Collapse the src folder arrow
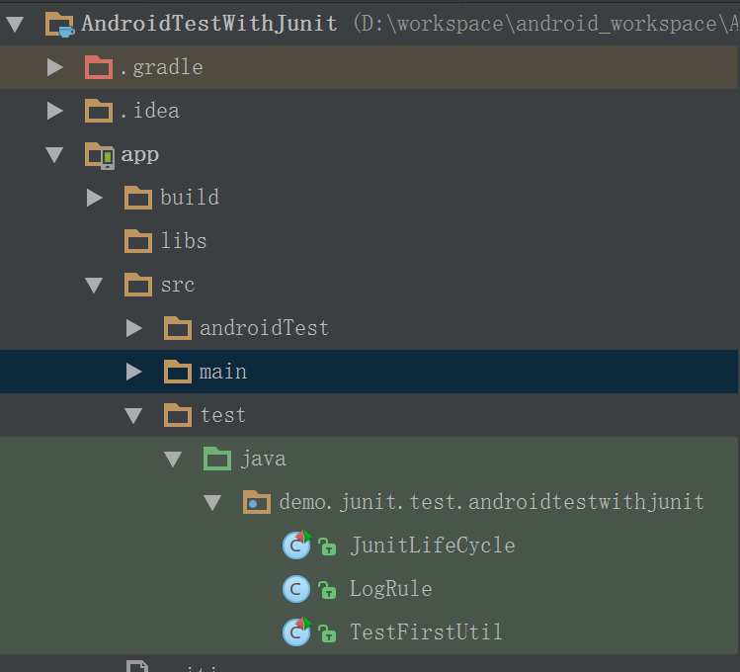This screenshot has height=672, width=740. click(94, 285)
